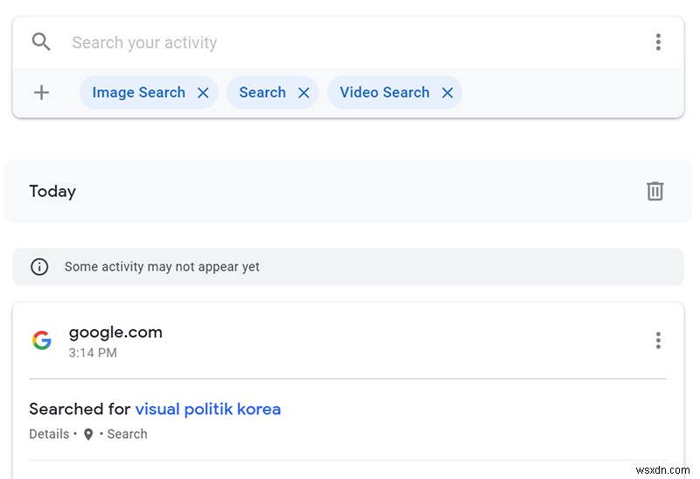
Task: Click the magnifying glass search icon
Action: tap(41, 42)
